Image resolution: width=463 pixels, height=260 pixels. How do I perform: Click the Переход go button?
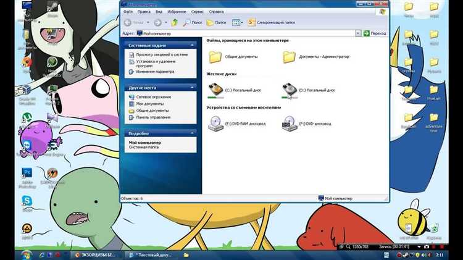click(375, 33)
